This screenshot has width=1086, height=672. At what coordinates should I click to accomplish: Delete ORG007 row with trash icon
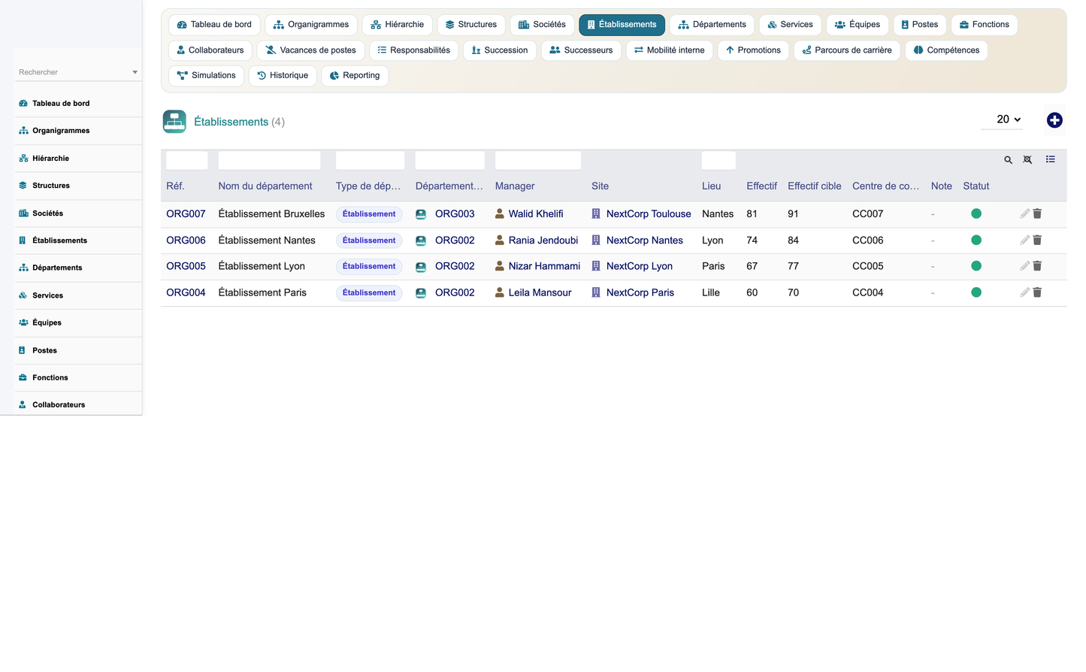(1037, 213)
